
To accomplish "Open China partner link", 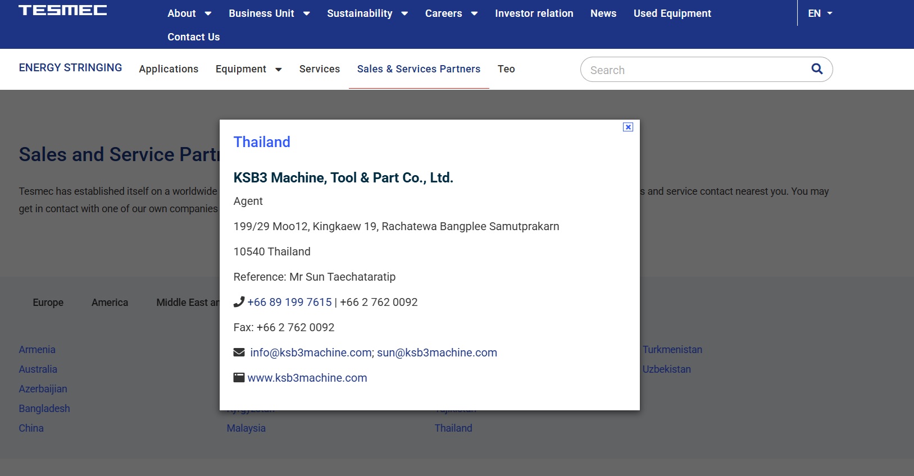I will 31,428.
